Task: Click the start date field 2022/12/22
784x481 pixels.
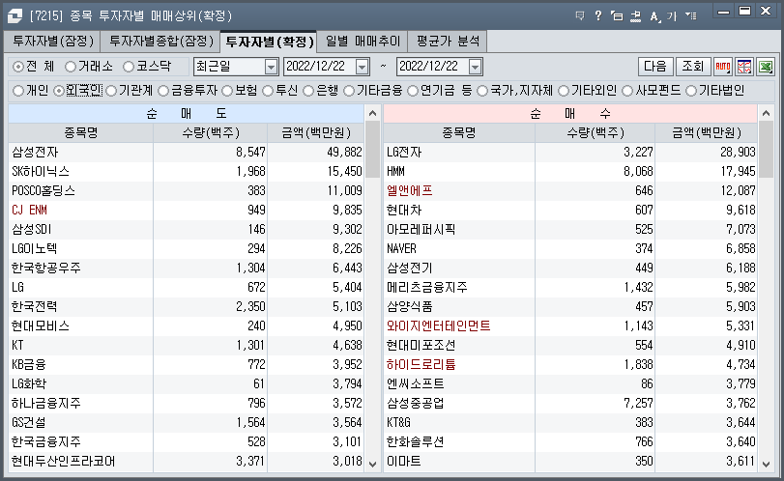Action: point(320,67)
